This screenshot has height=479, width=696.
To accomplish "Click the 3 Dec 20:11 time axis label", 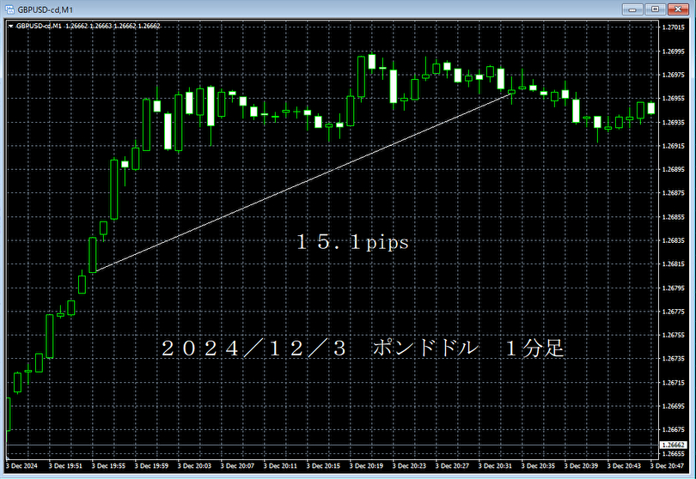I will pyautogui.click(x=280, y=466).
